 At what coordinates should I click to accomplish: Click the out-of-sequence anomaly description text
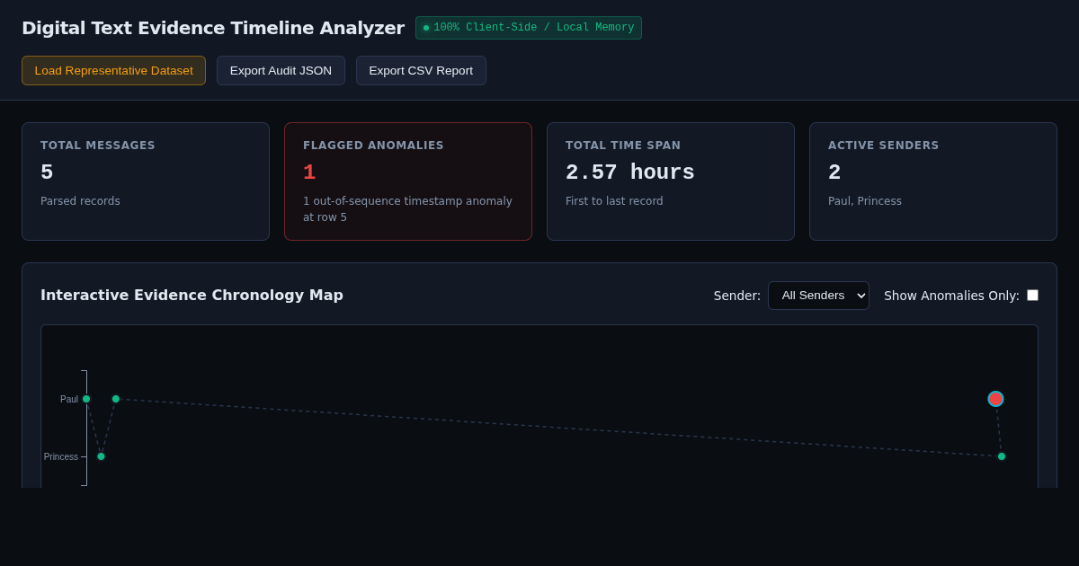click(x=407, y=209)
